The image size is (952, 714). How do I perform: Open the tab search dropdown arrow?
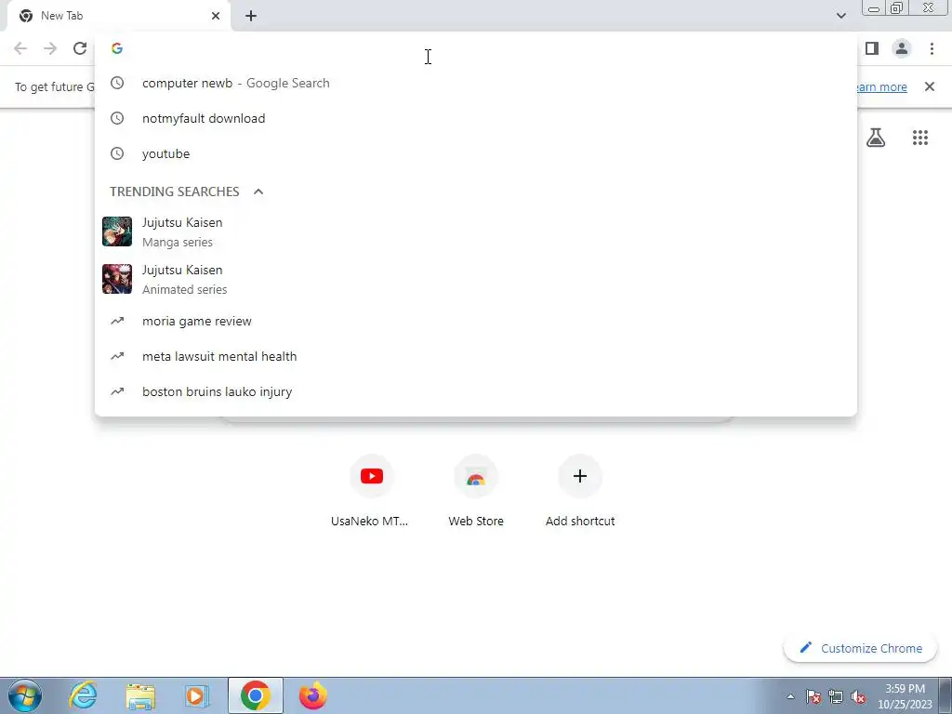click(840, 16)
